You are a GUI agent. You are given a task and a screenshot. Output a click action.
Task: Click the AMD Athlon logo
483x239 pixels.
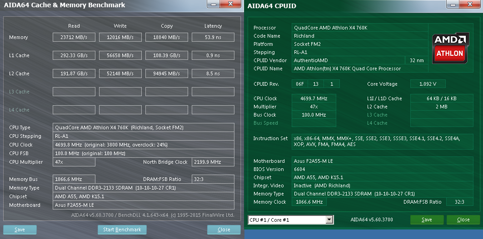pos(450,48)
